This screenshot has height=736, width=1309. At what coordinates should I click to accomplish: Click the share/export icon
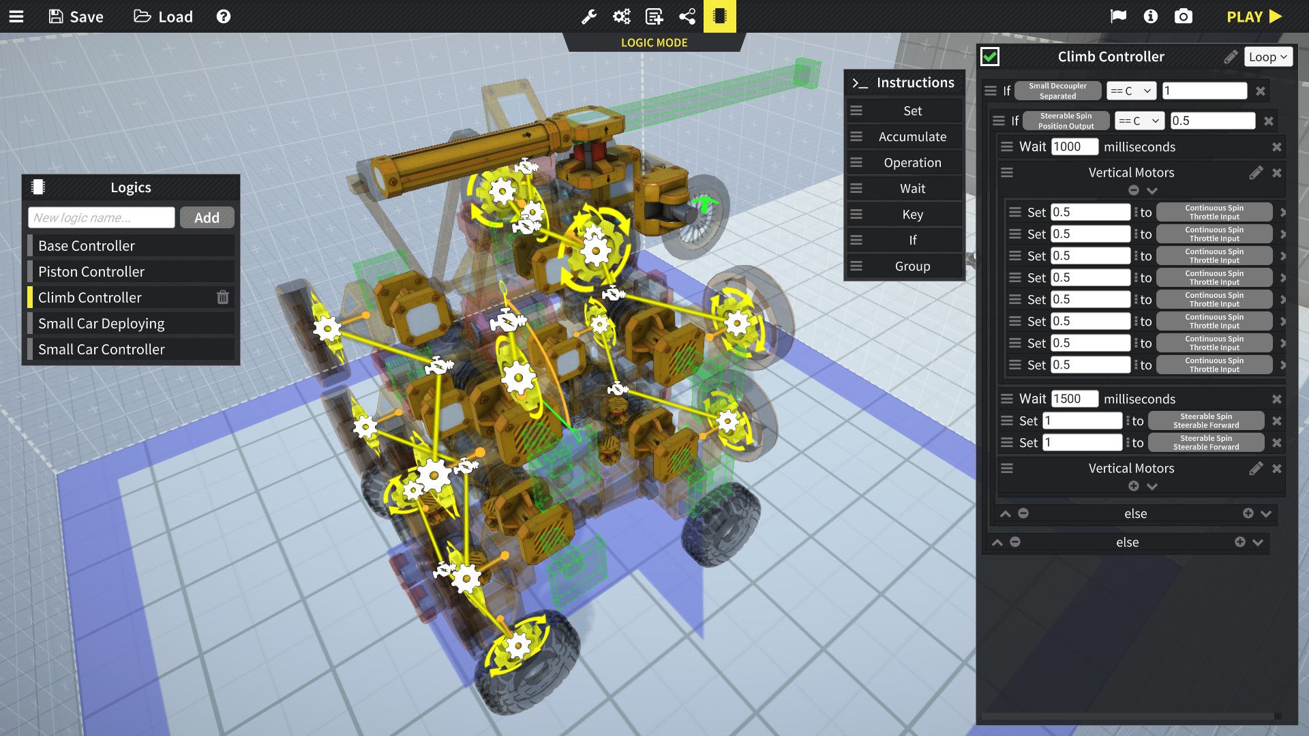click(688, 16)
